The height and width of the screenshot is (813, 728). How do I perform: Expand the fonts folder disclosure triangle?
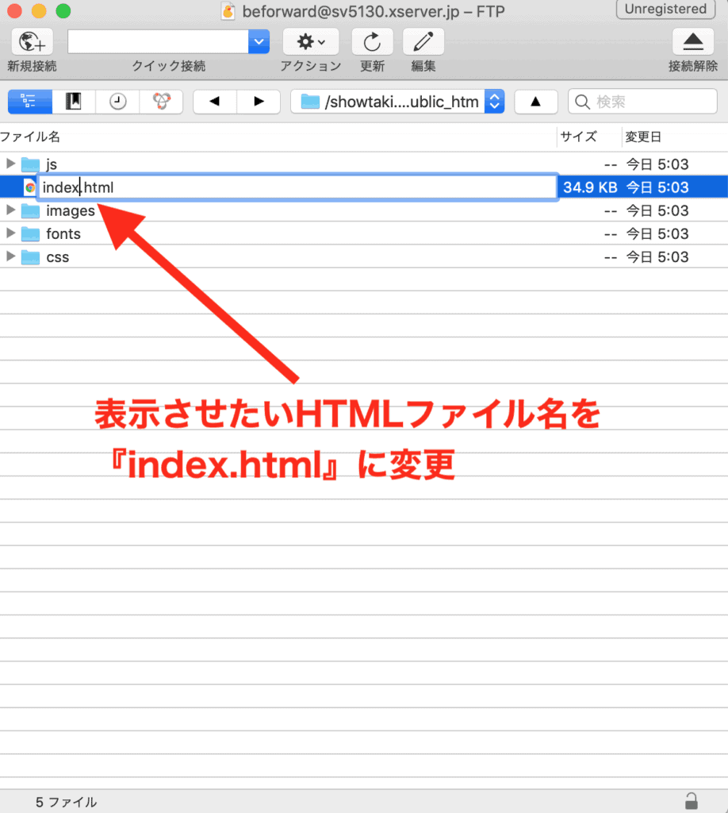click(x=10, y=233)
